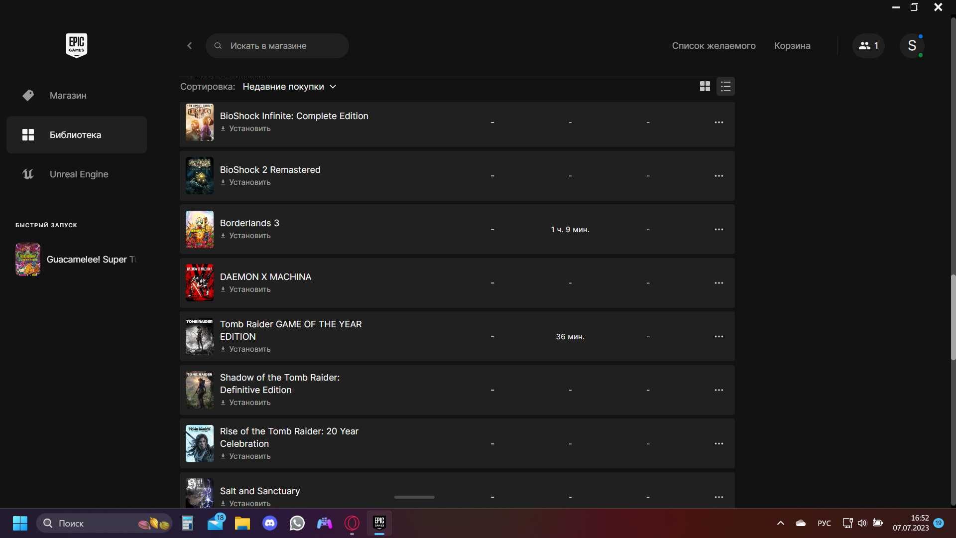
Task: Open the Корзина cart link
Action: (x=792, y=46)
